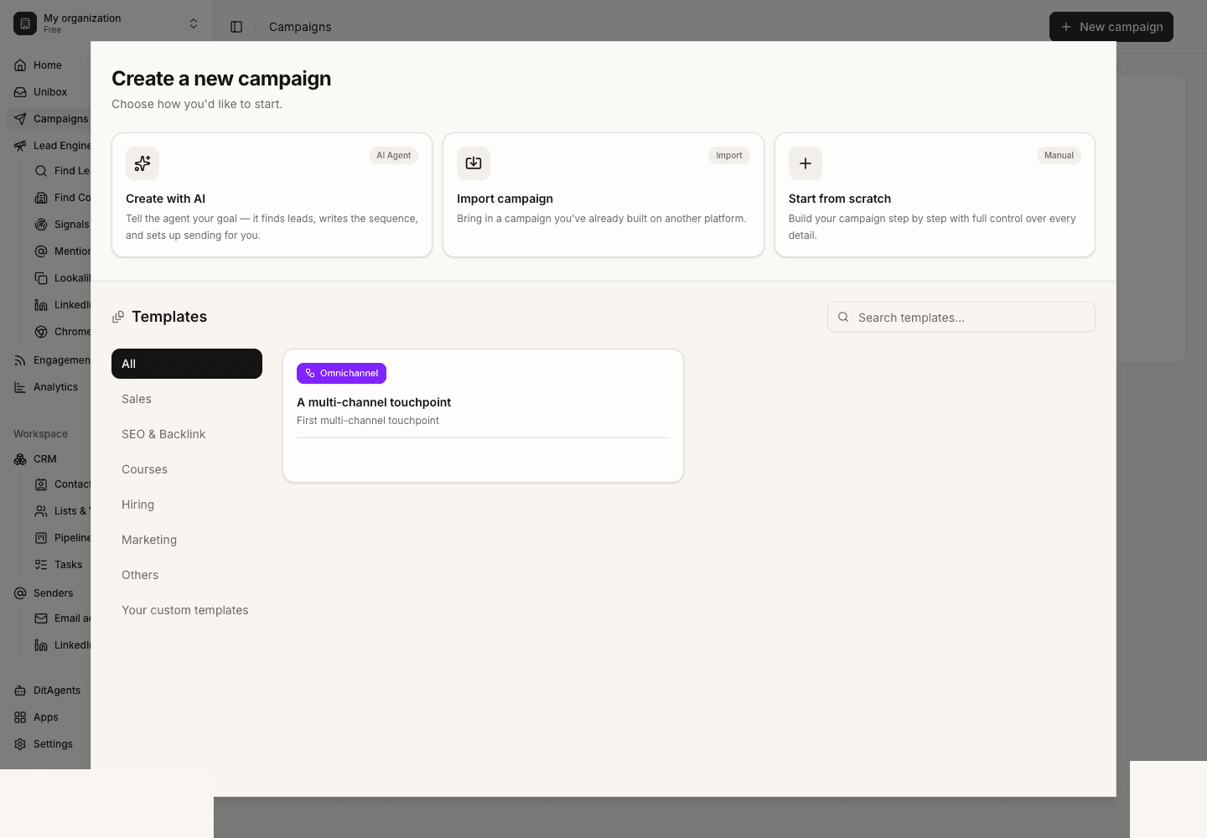This screenshot has width=1207, height=838.
Task: Select the Others templates category
Action: 187,575
